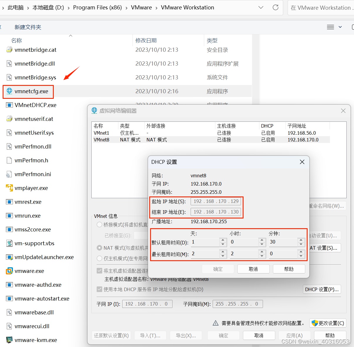
Task: Click the vmware-kvm.exe icon
Action: point(9,340)
